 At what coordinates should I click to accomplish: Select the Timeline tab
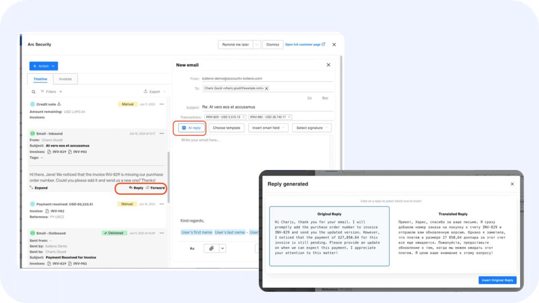tap(41, 79)
